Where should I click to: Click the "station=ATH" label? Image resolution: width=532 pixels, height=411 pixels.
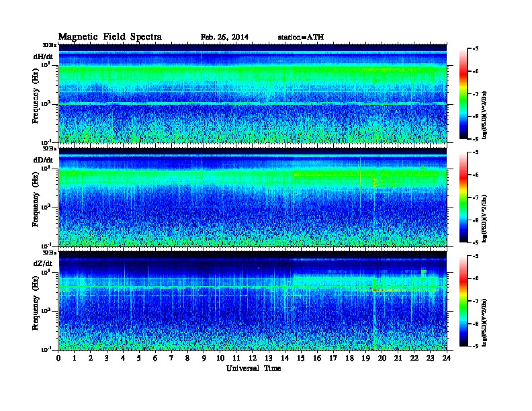301,37
